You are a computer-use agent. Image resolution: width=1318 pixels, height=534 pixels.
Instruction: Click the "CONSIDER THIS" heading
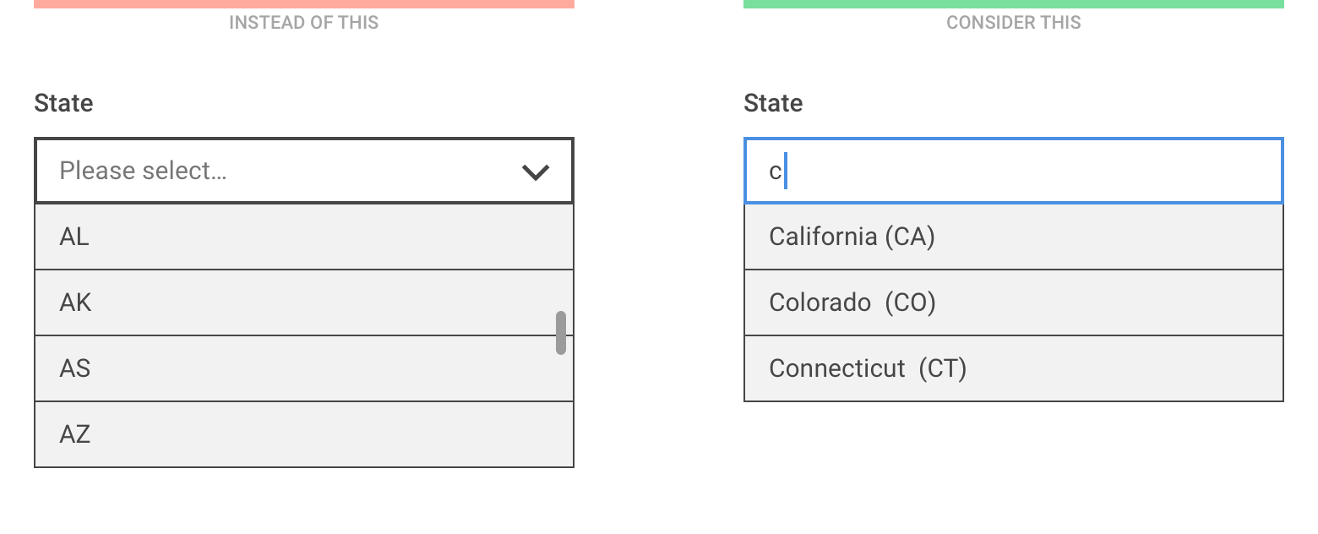pyautogui.click(x=1013, y=23)
